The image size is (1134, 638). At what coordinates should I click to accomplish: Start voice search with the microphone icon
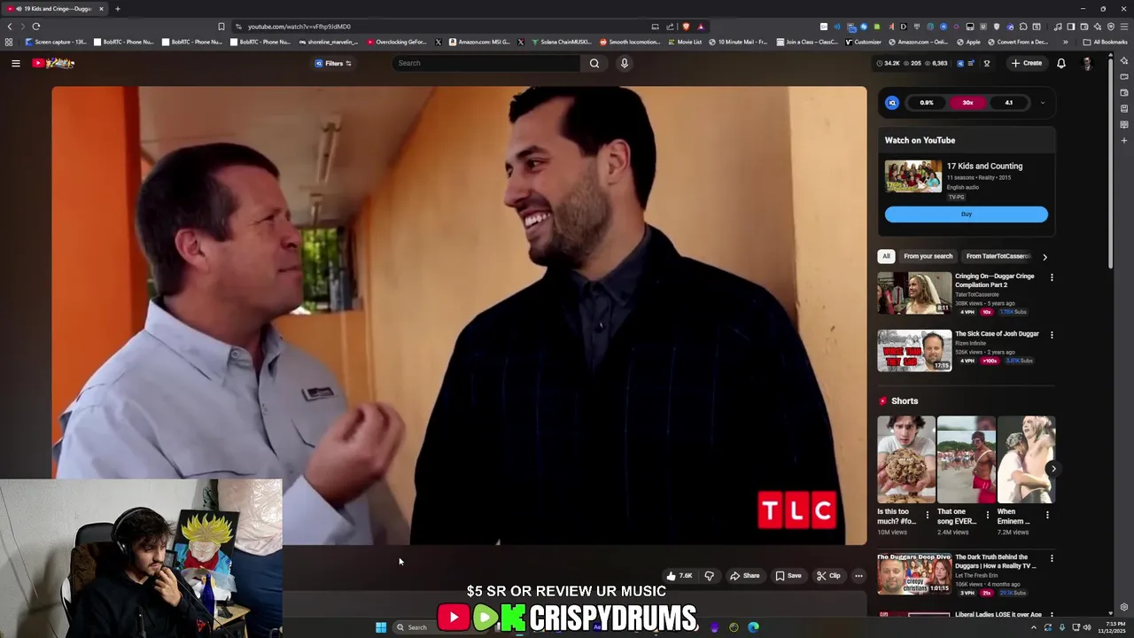coord(624,63)
